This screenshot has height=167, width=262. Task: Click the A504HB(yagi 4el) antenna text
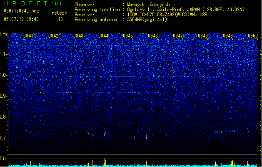tap(147, 20)
